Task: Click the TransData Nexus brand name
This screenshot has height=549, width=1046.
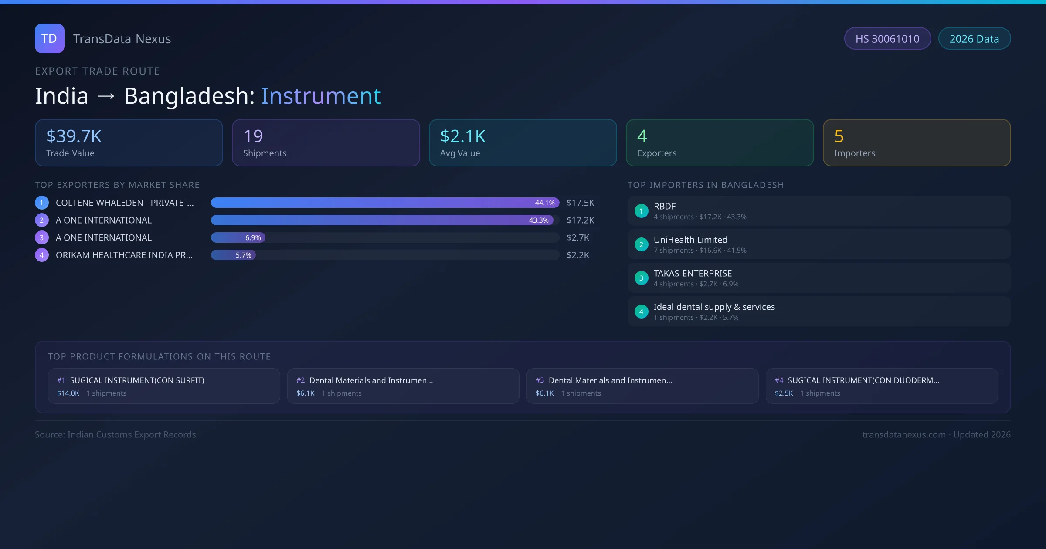Action: [x=122, y=39]
